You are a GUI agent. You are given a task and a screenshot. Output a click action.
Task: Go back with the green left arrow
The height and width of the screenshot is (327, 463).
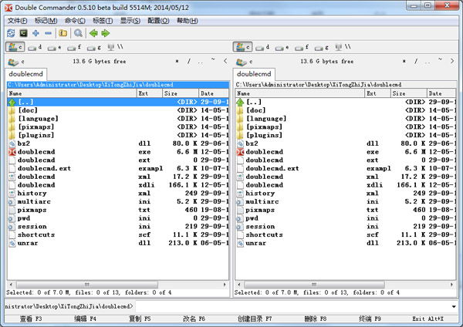coord(93,33)
